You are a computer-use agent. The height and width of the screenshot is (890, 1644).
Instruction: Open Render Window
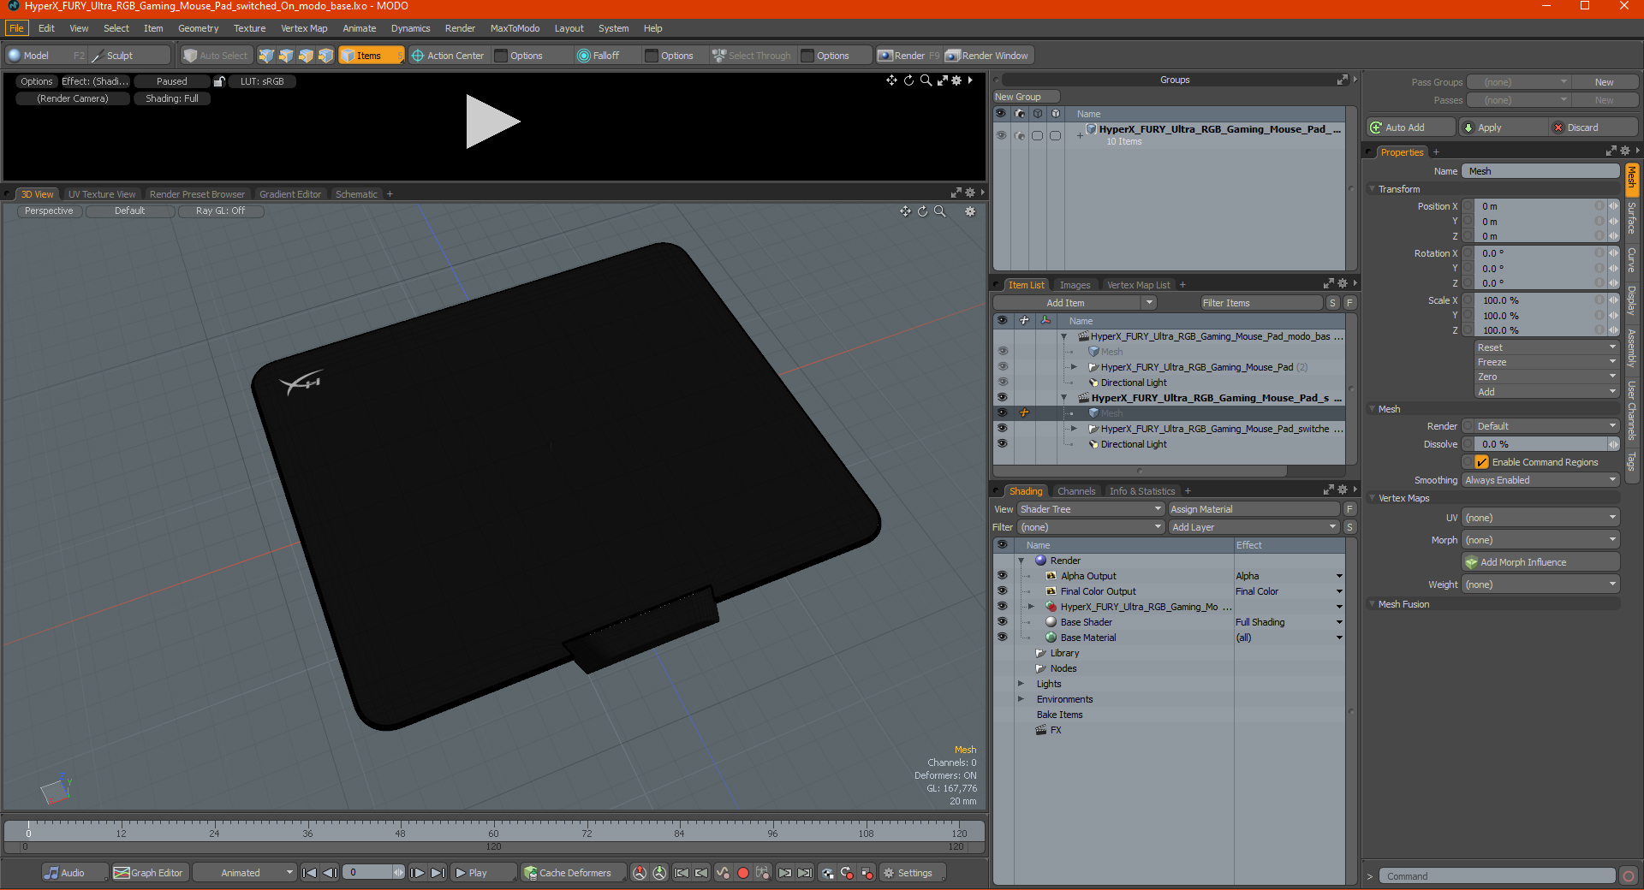tap(988, 56)
